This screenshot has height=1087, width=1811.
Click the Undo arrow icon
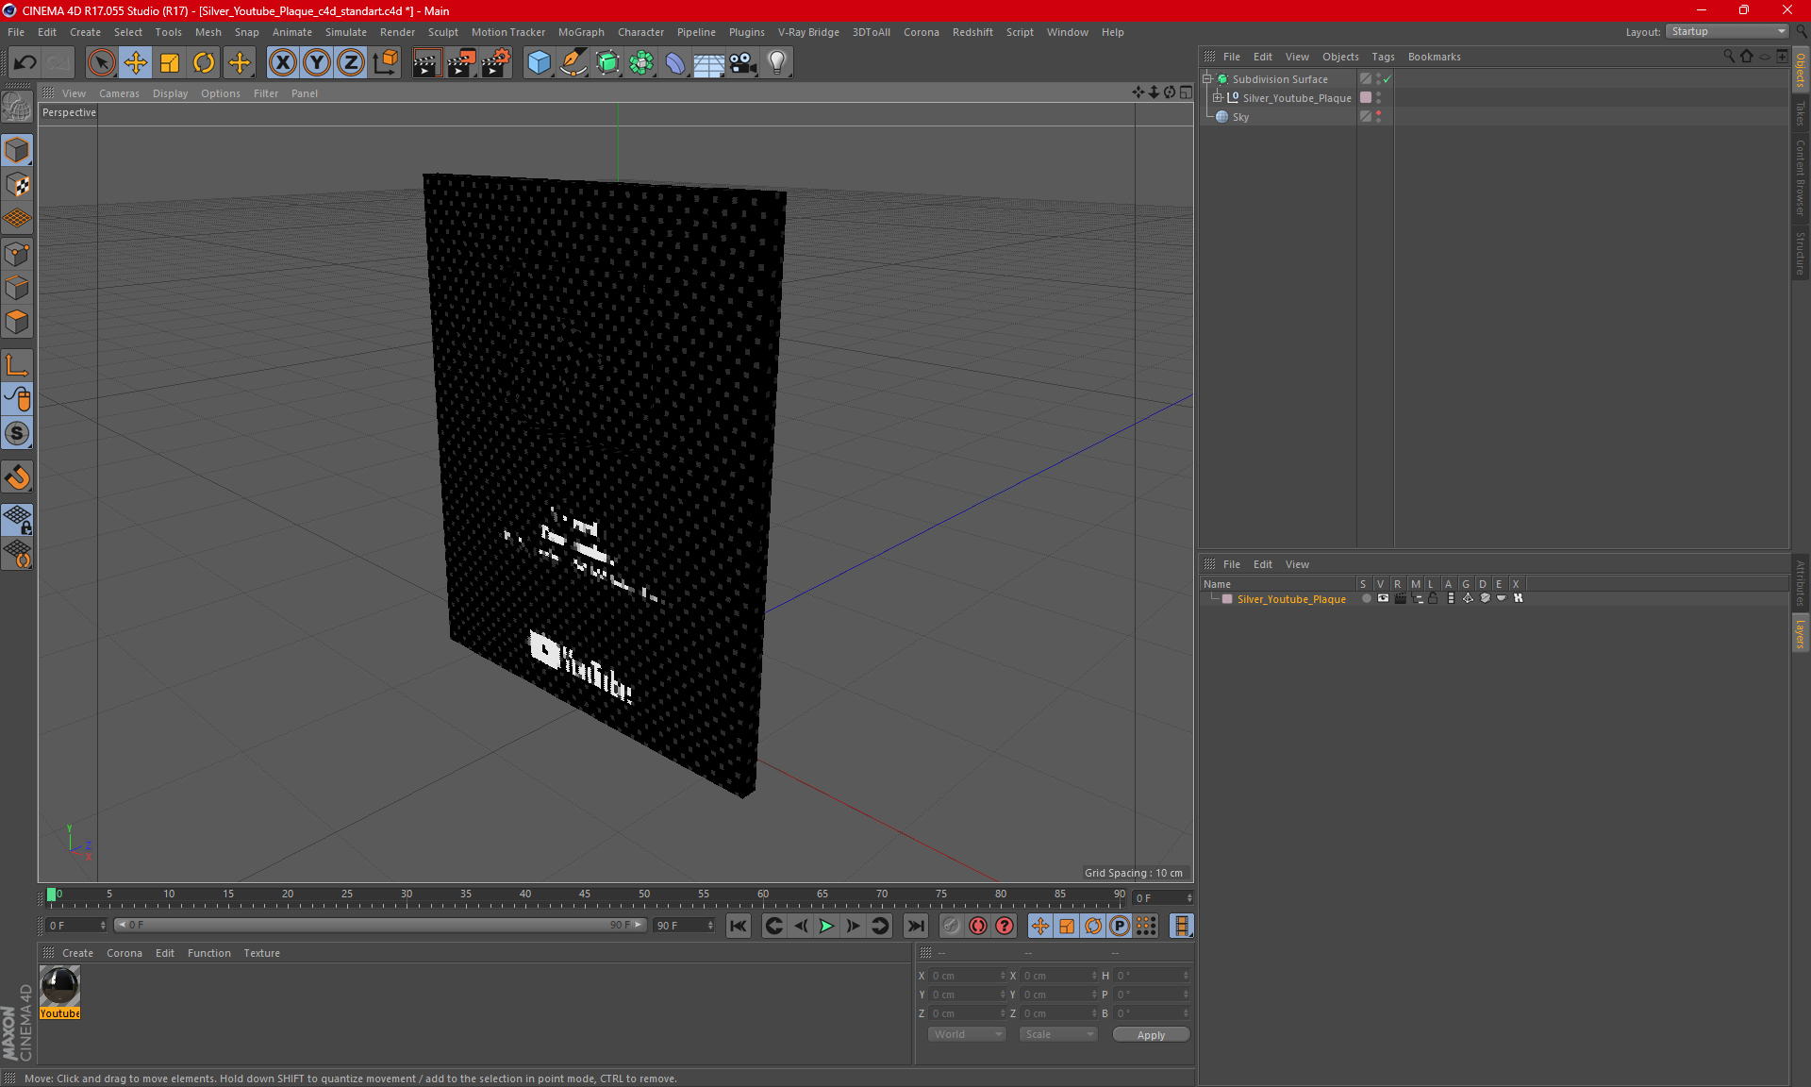tap(25, 62)
